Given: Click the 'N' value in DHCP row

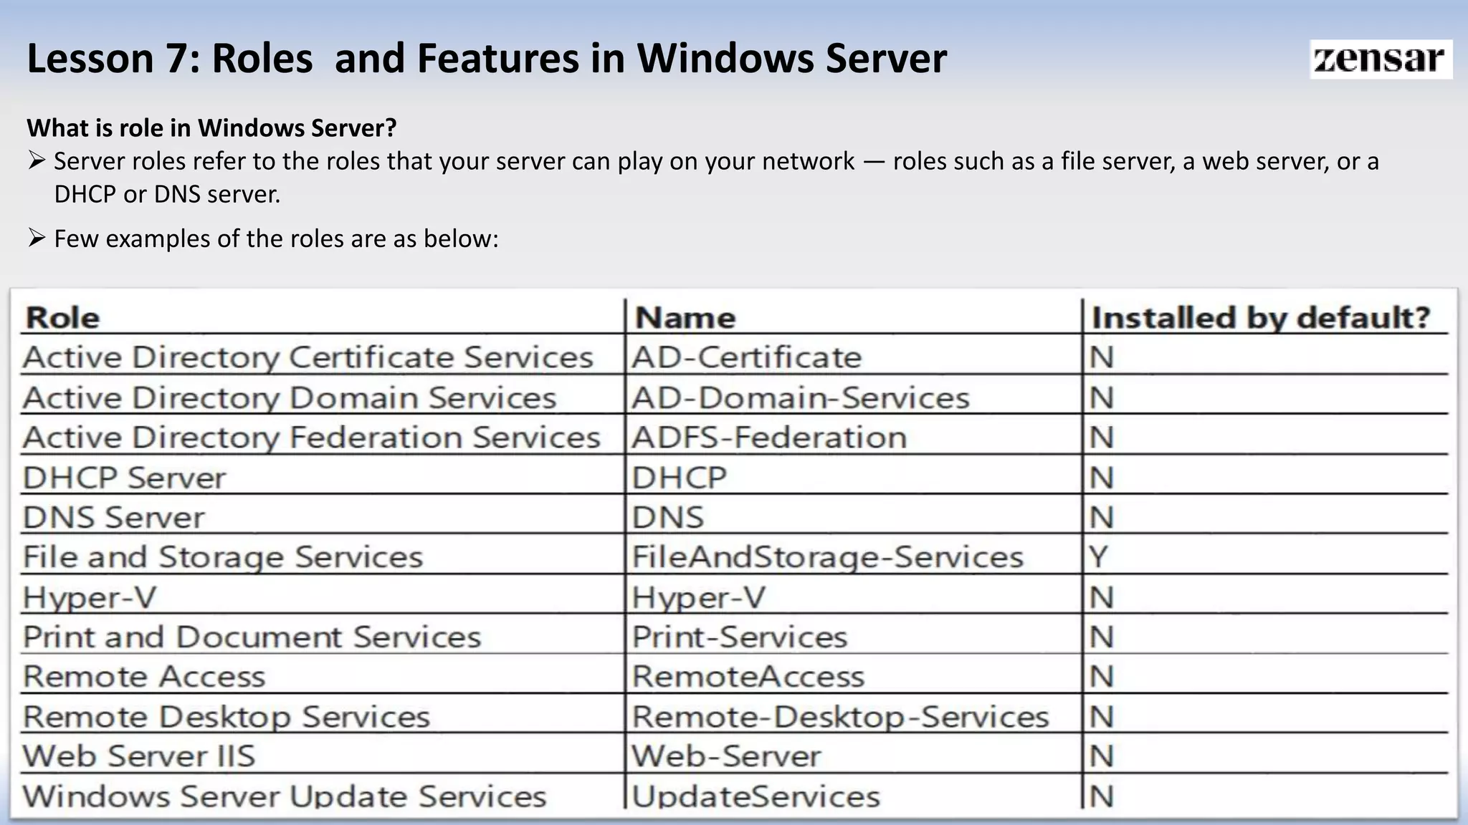Looking at the screenshot, I should click(x=1102, y=478).
